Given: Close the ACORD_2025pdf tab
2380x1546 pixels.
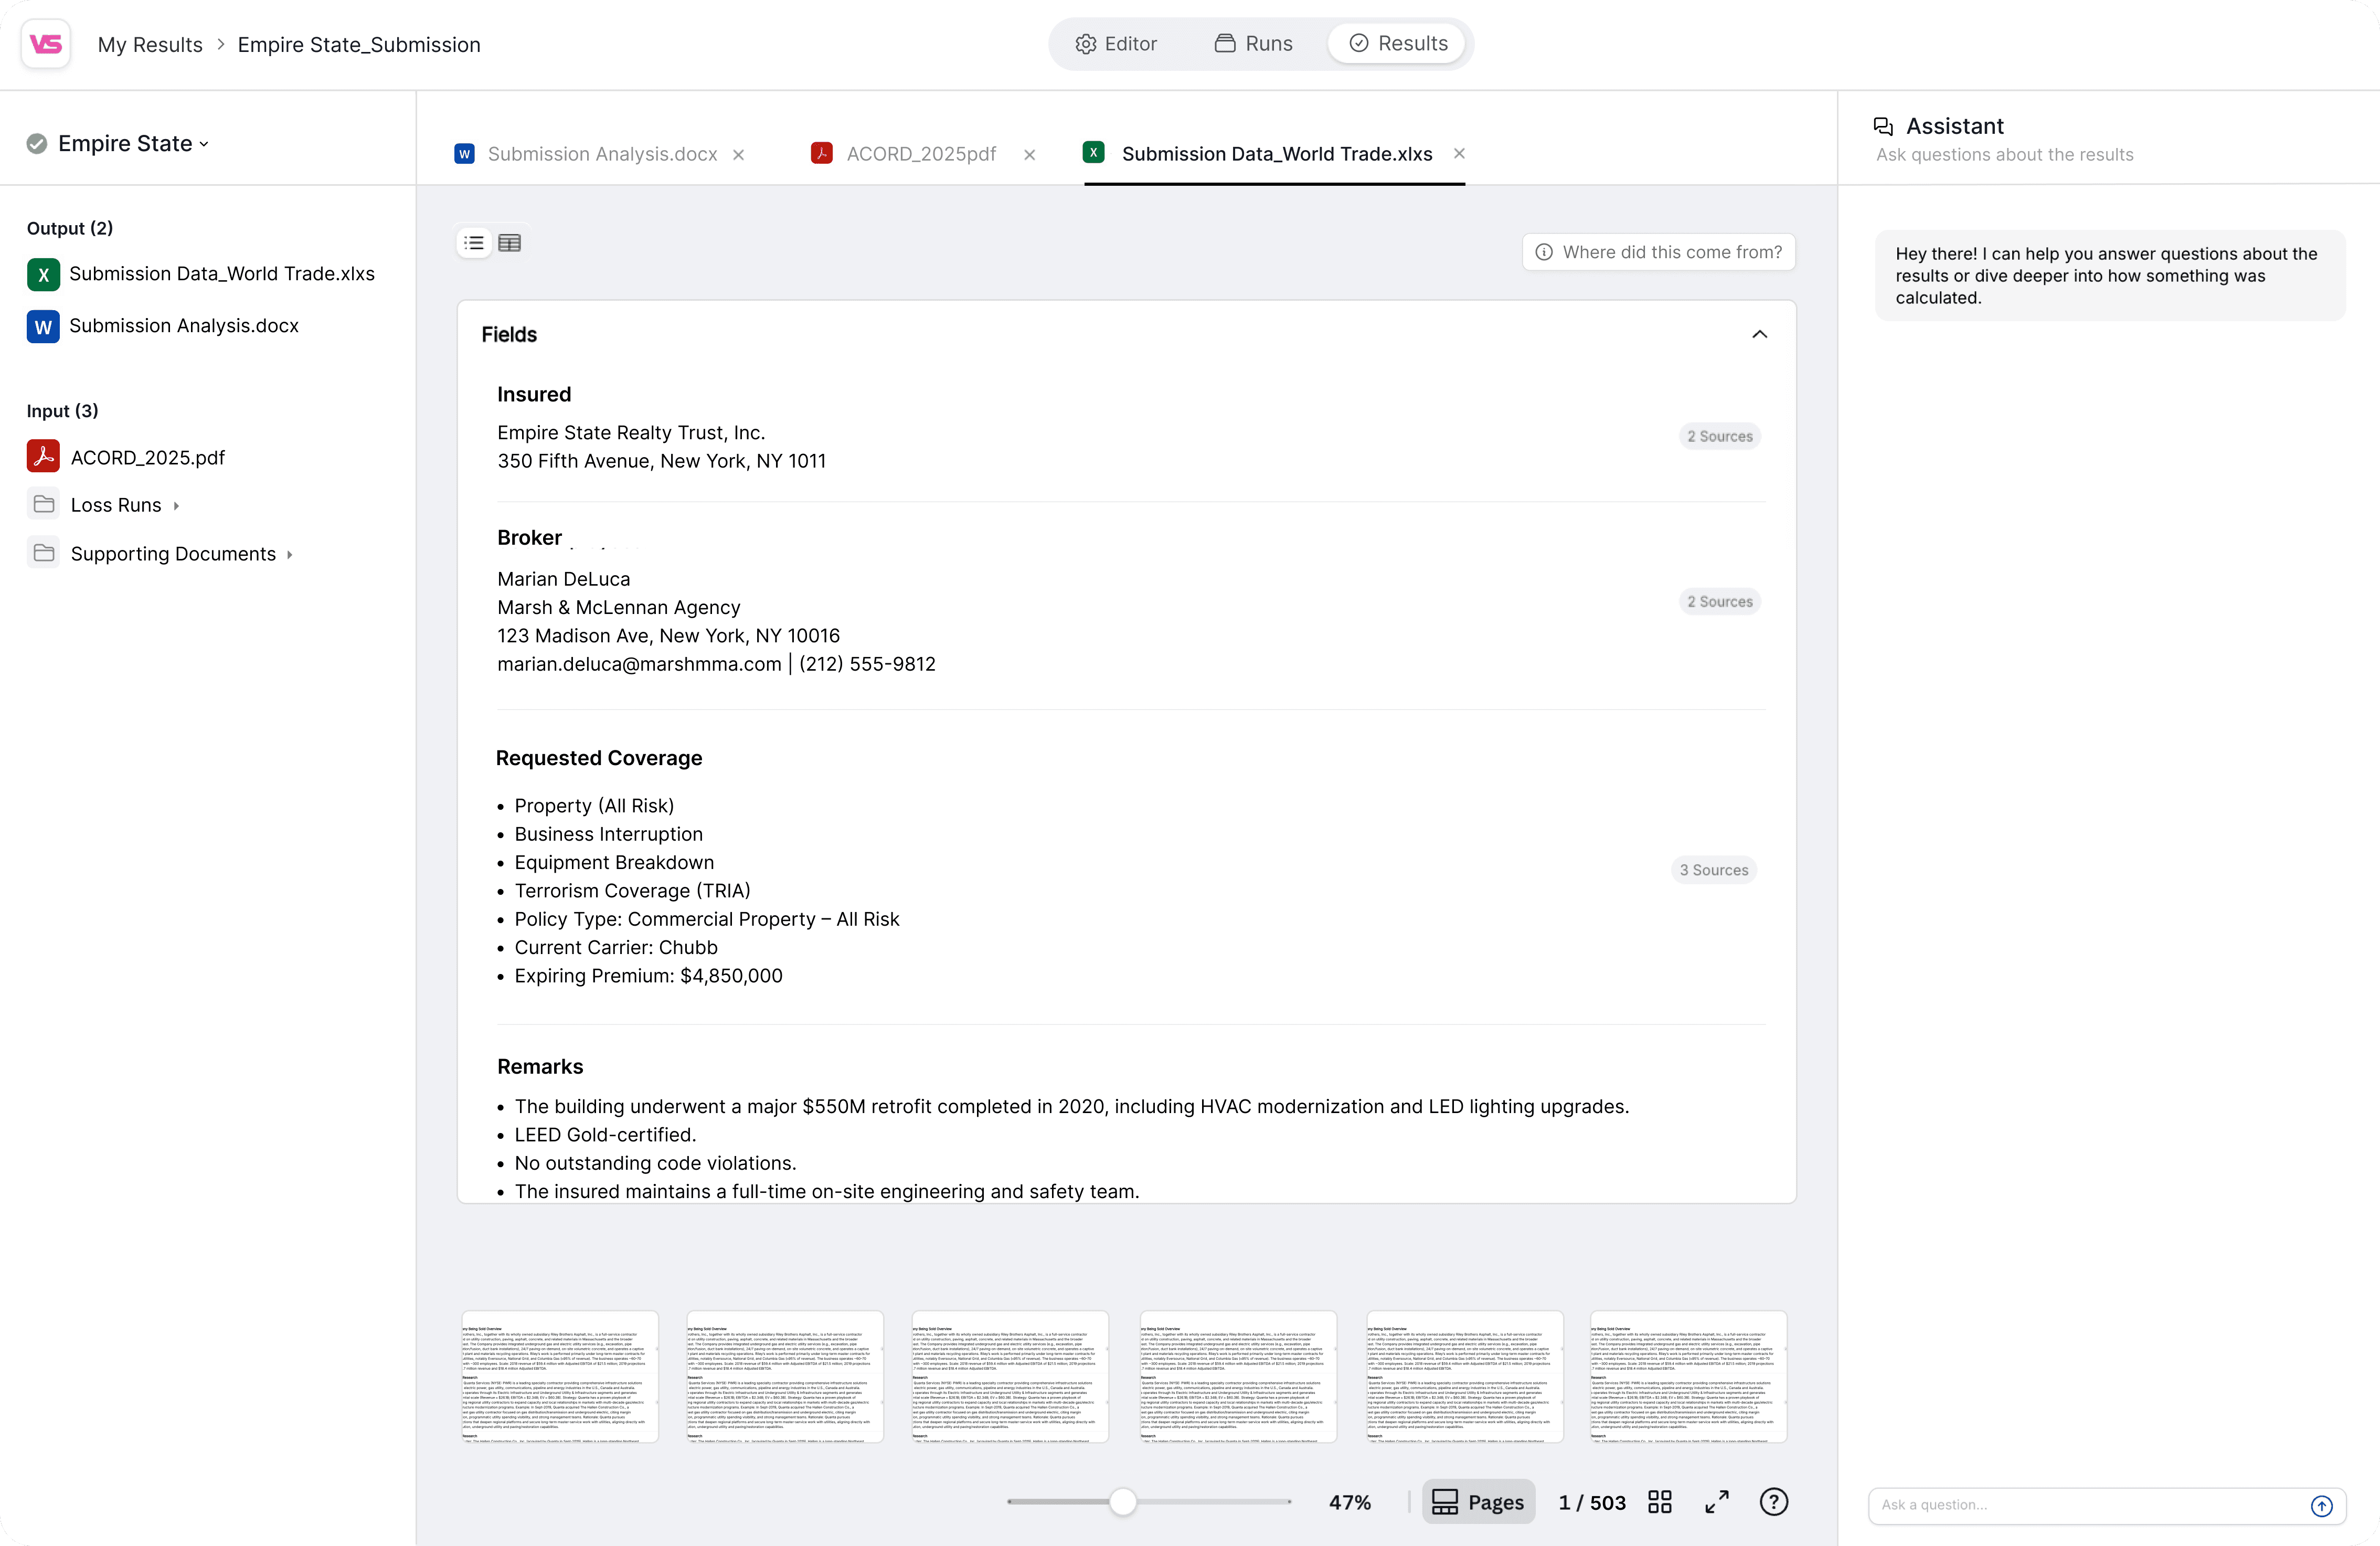Looking at the screenshot, I should (x=1029, y=154).
